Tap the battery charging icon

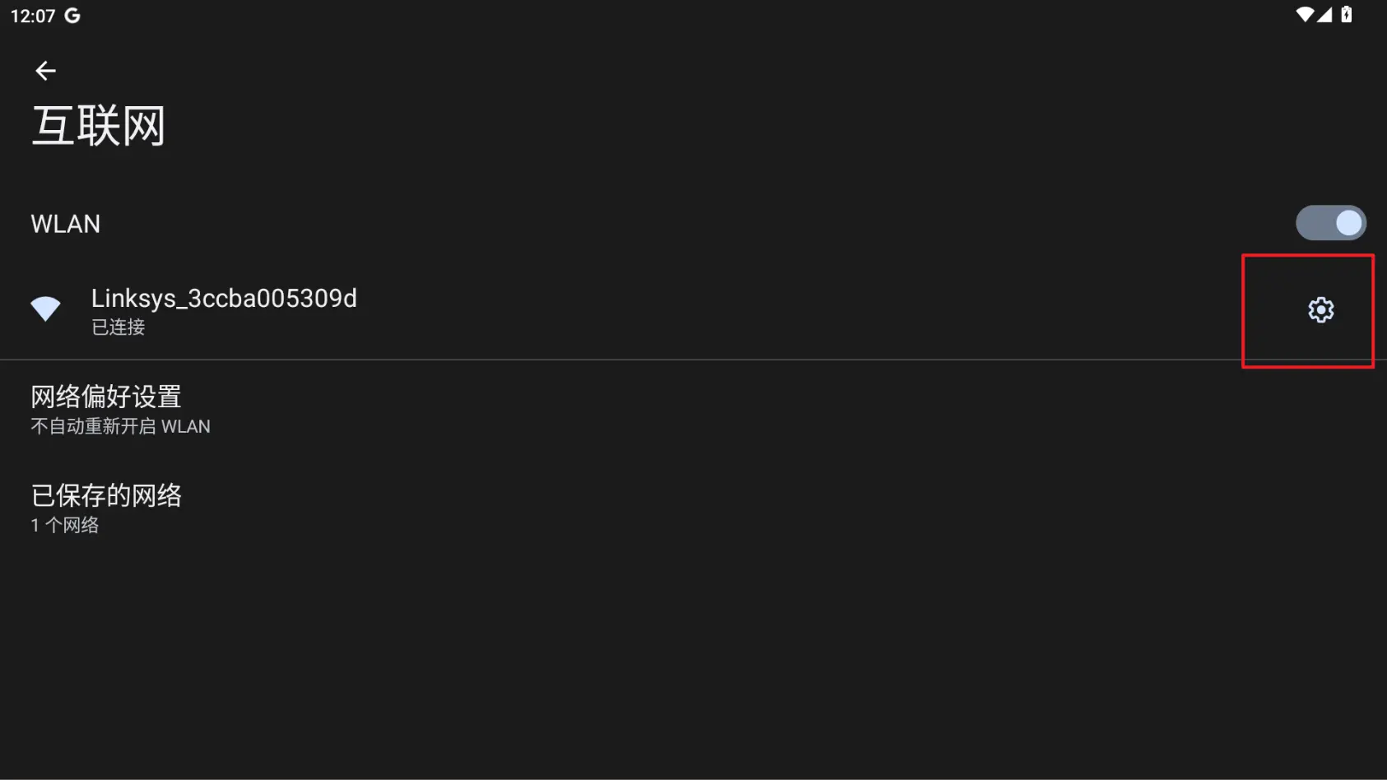(x=1347, y=15)
